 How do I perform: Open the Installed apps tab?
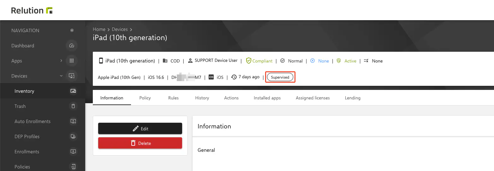tap(267, 98)
